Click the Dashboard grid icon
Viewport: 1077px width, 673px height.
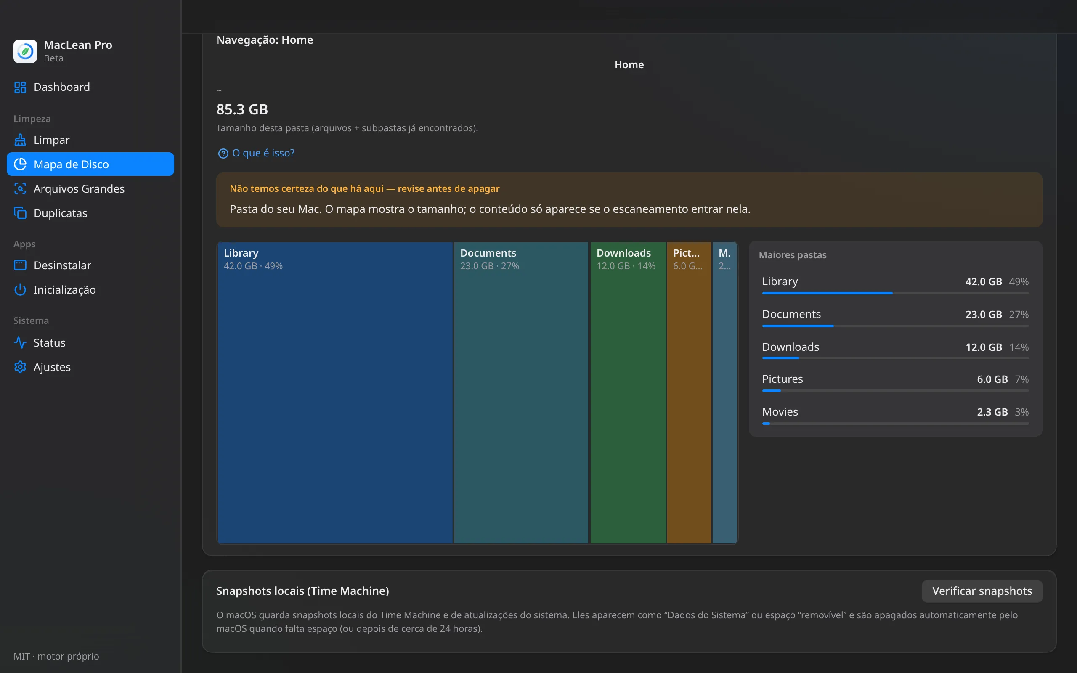(20, 87)
